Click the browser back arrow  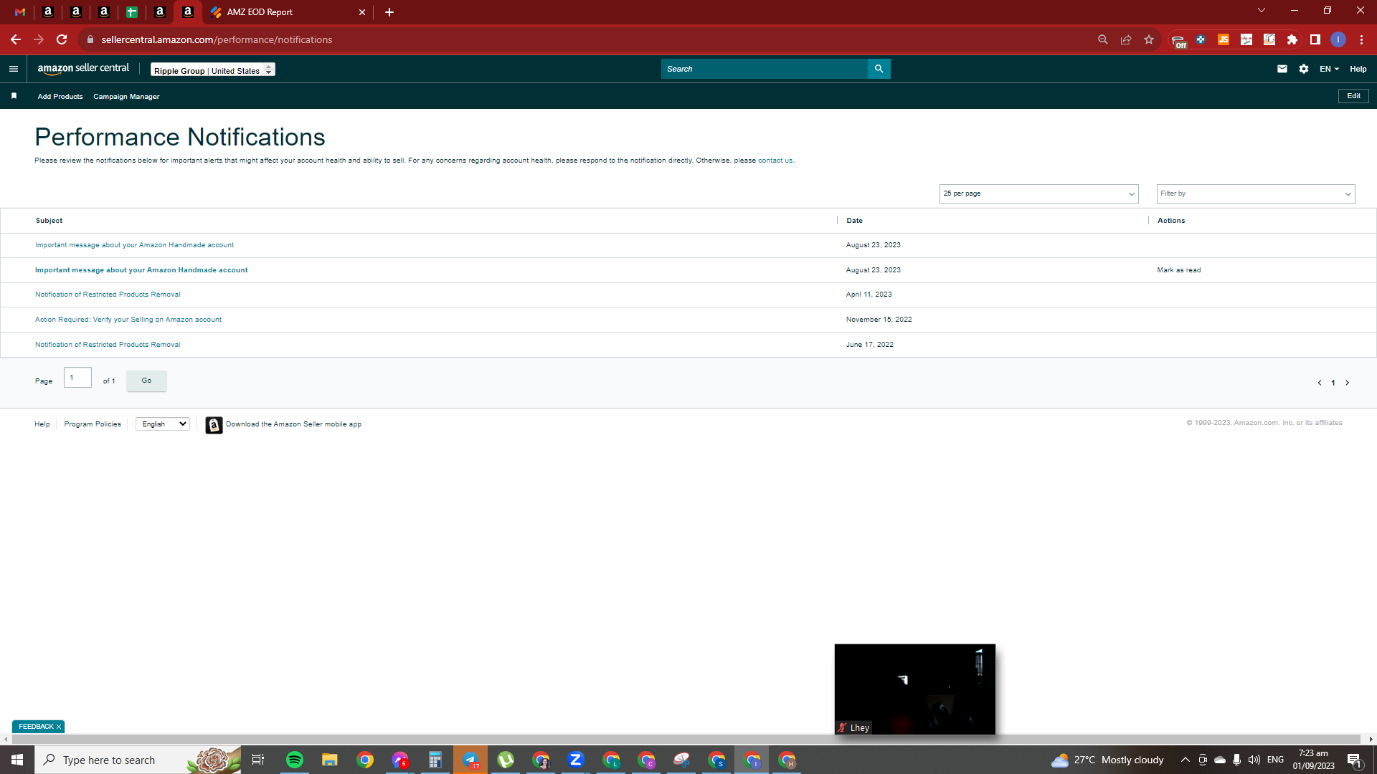click(x=16, y=39)
